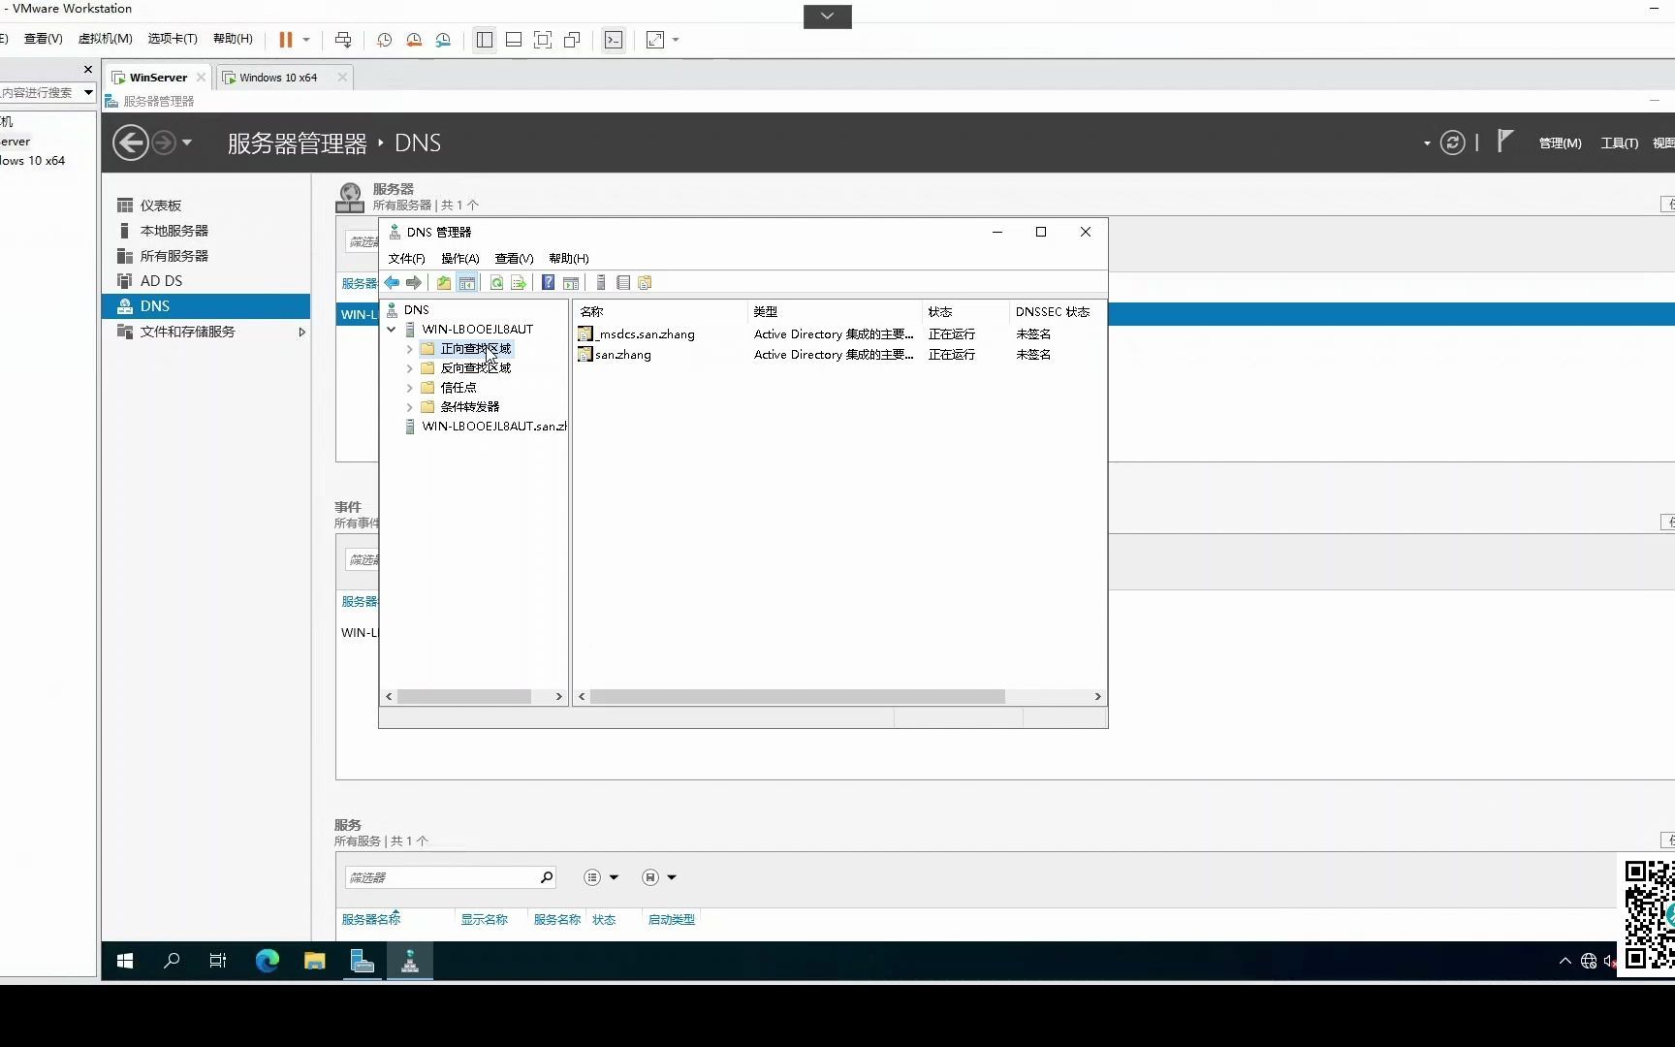Open the 工具(T) menu in Server Manager

[x=1619, y=143]
